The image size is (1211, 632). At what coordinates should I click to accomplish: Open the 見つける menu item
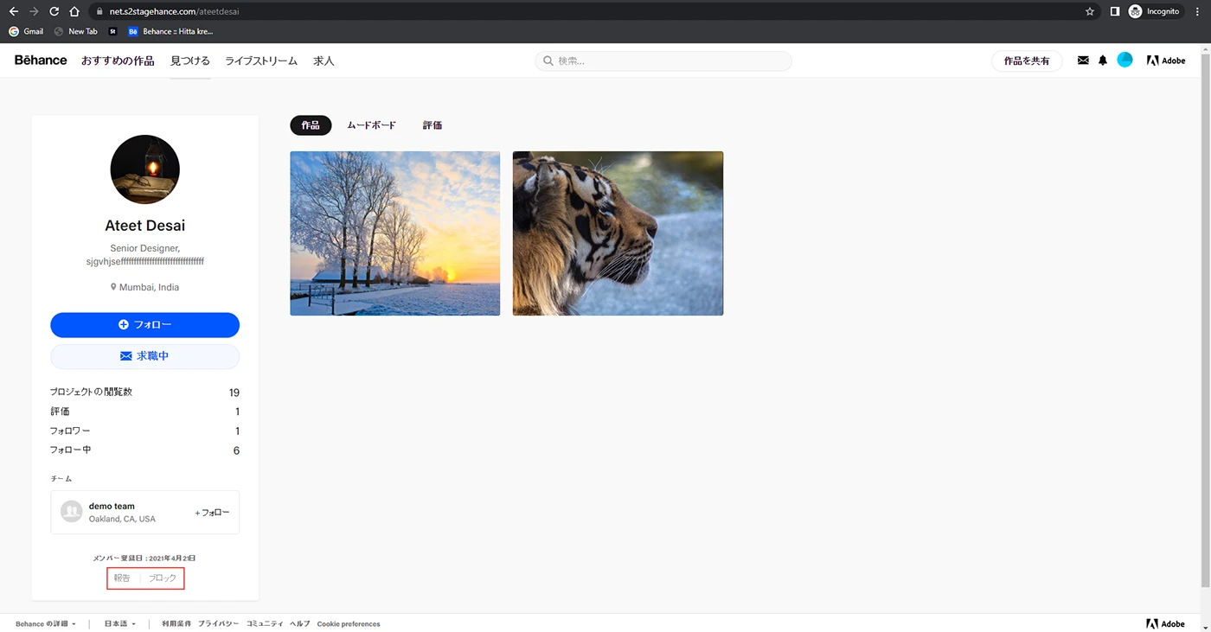[x=189, y=61]
